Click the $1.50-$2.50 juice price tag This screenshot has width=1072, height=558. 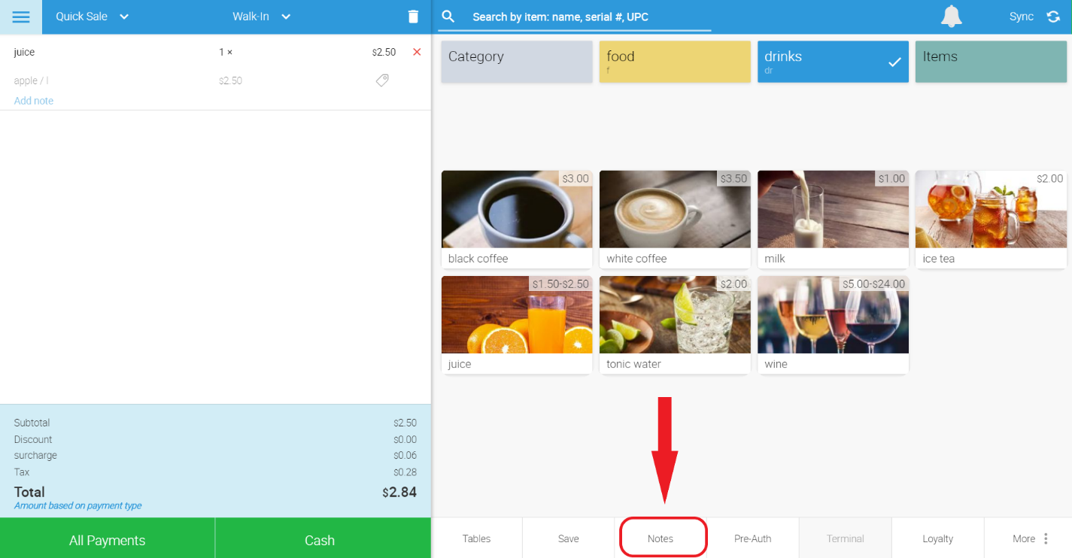point(561,284)
